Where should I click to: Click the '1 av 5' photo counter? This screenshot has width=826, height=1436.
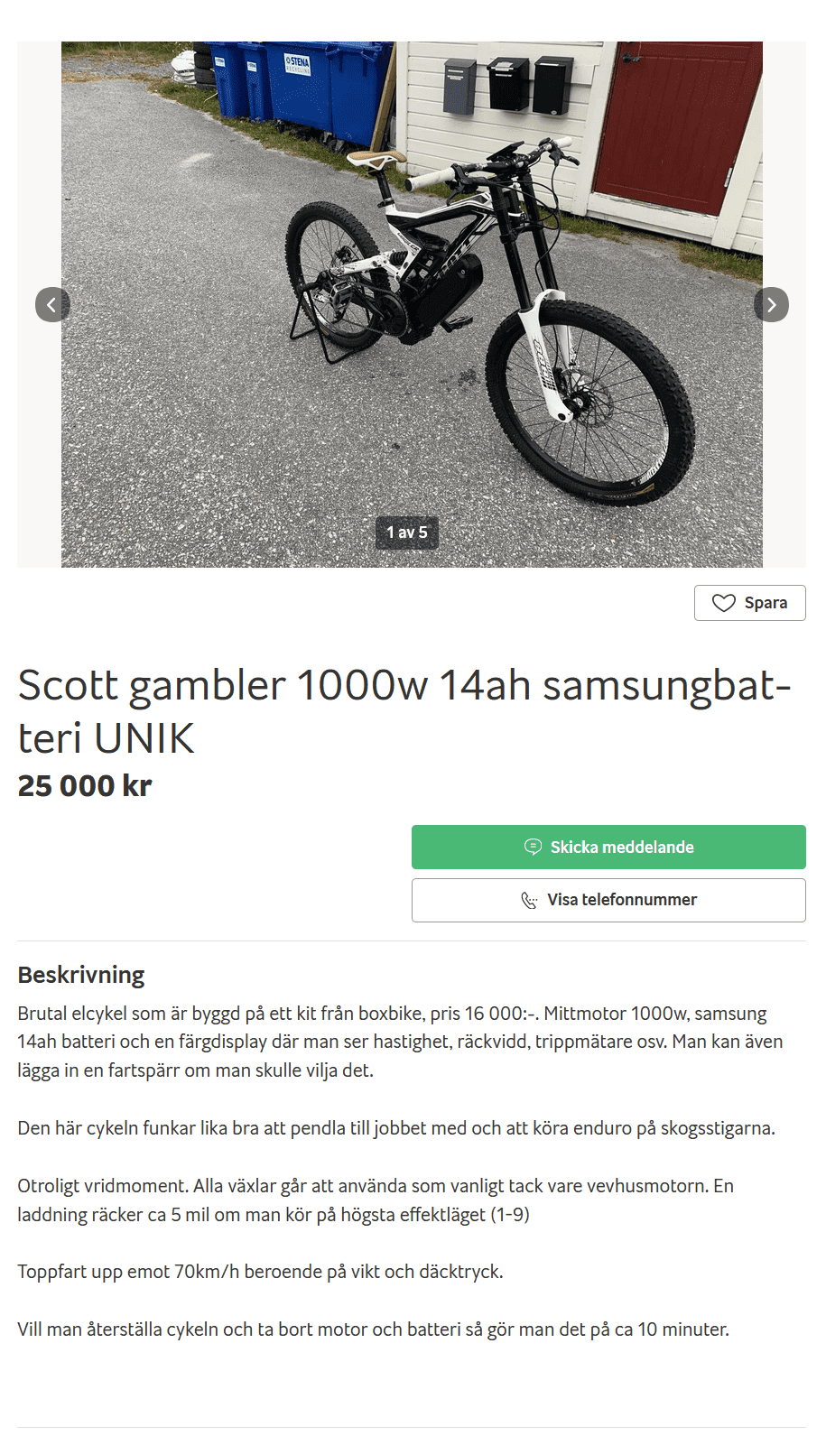(407, 533)
